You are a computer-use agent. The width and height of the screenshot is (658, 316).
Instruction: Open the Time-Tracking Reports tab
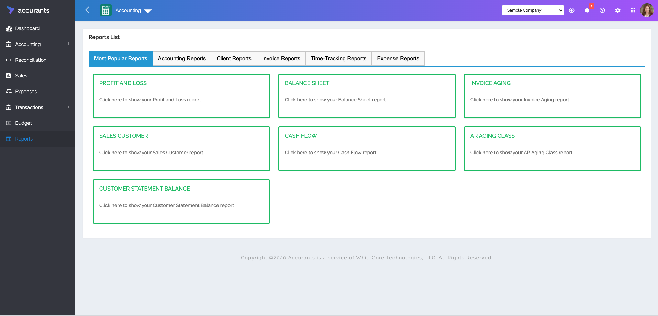338,58
